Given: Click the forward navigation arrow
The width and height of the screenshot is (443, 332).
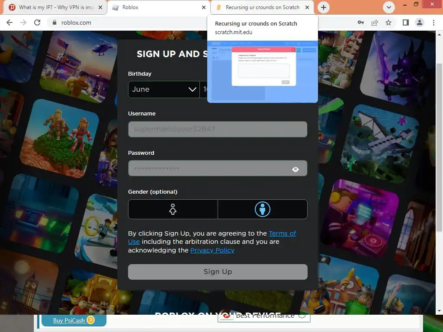Looking at the screenshot, I should tap(23, 22).
